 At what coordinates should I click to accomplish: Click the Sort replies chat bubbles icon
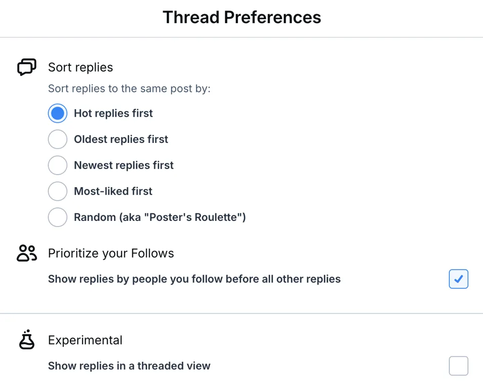(x=27, y=67)
